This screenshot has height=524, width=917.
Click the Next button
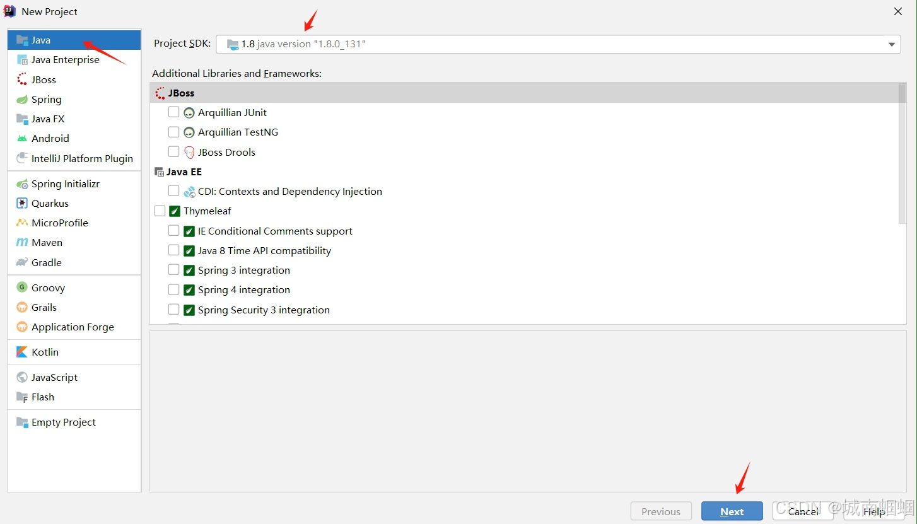(732, 511)
